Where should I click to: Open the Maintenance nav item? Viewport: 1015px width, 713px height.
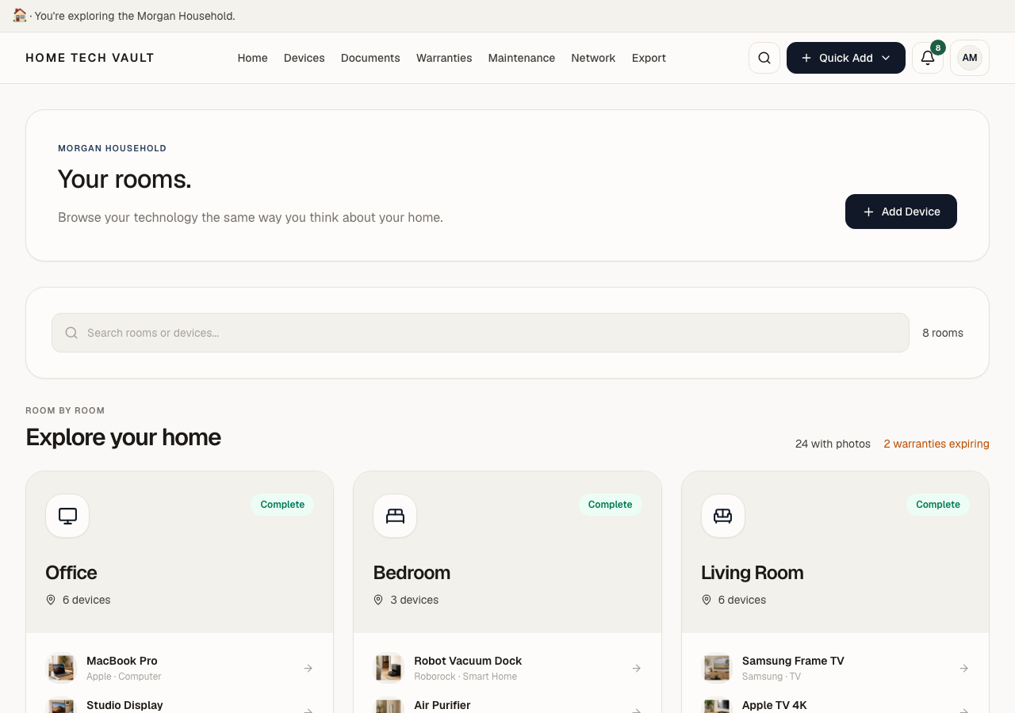(522, 58)
